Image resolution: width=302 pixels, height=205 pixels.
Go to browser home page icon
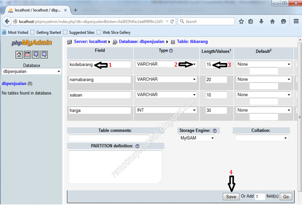[273, 21]
